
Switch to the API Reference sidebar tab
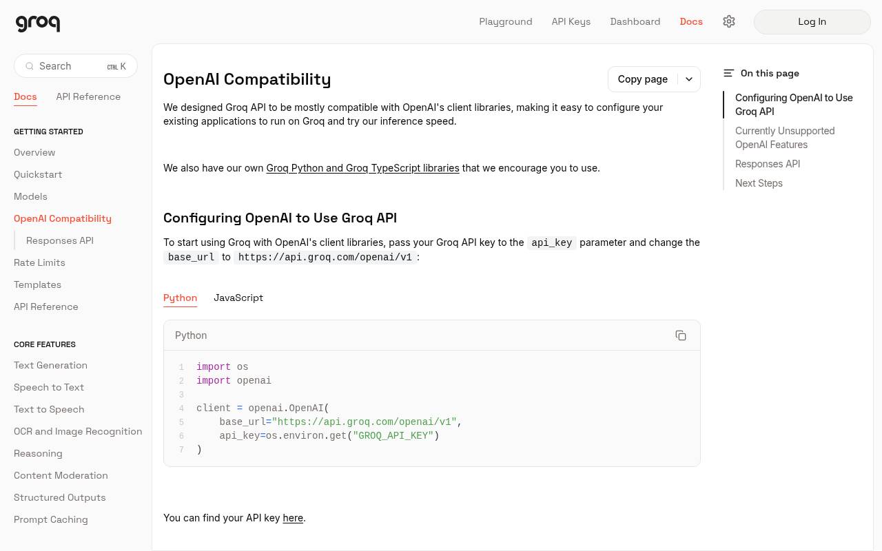[x=88, y=96]
